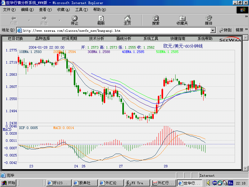Click the 40EMA:1.2585 indicator label
This screenshot has width=249, height=187.
pos(133,52)
